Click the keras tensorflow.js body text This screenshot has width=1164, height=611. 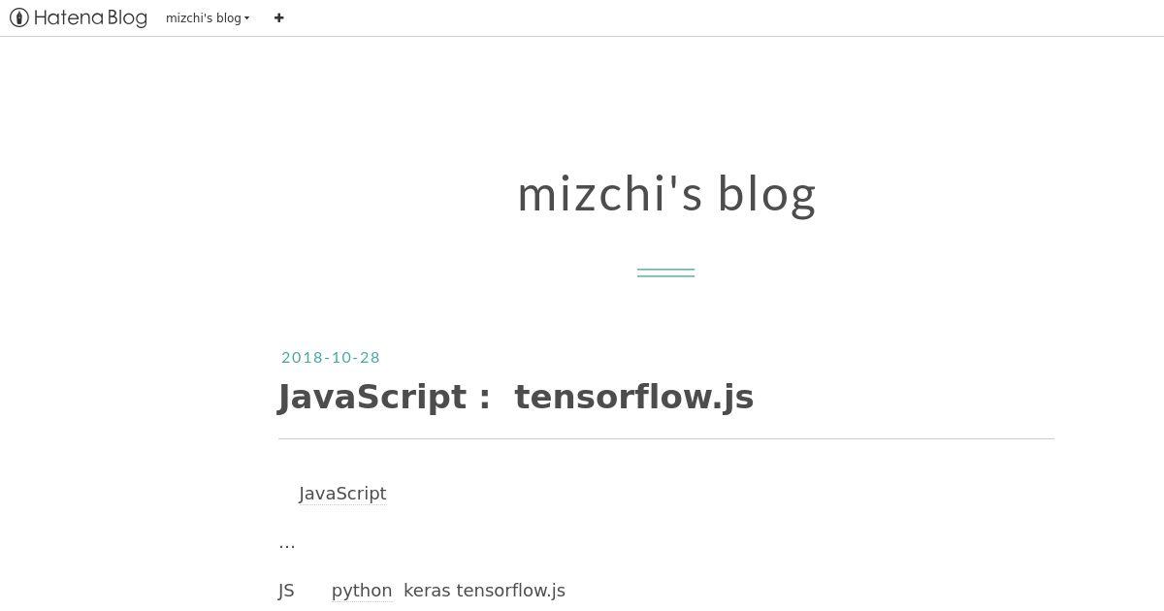click(484, 591)
